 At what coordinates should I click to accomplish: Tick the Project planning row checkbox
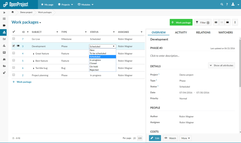tap(14, 75)
